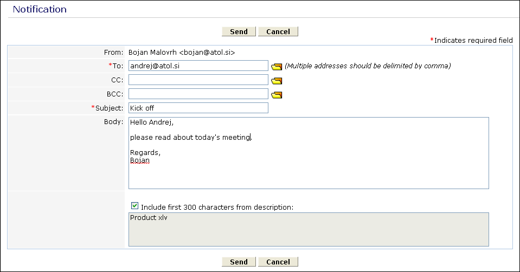The image size is (520, 272).
Task: Click the Send button below the form
Action: pyautogui.click(x=239, y=262)
